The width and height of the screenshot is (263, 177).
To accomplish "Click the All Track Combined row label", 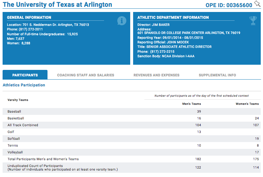I will [23, 125].
